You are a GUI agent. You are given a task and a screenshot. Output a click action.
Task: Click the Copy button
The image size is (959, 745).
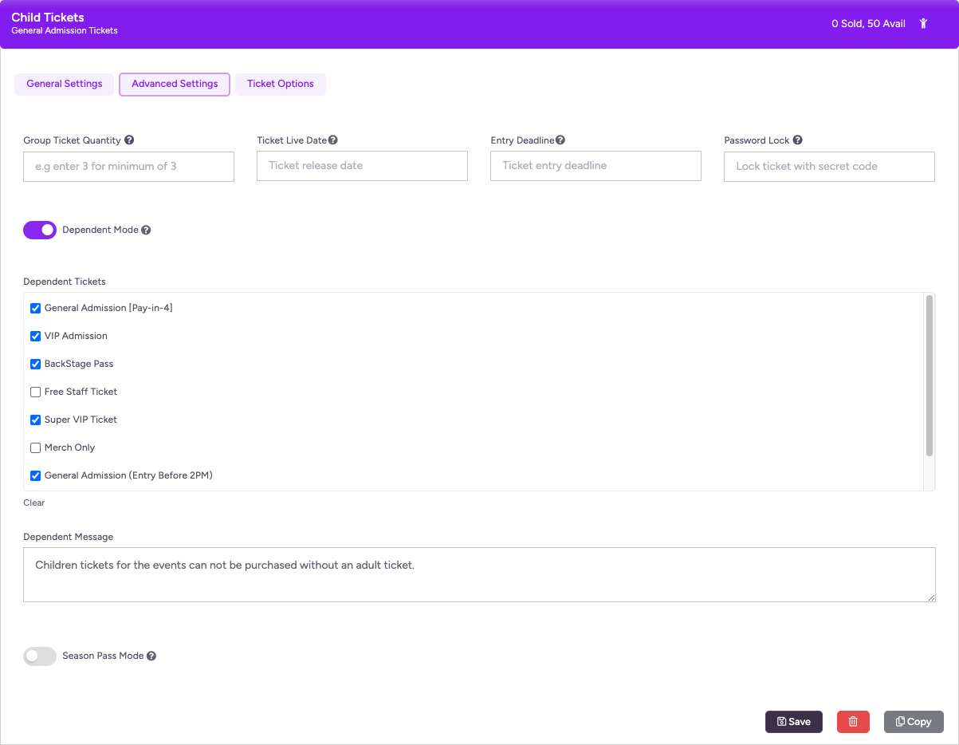(x=914, y=722)
